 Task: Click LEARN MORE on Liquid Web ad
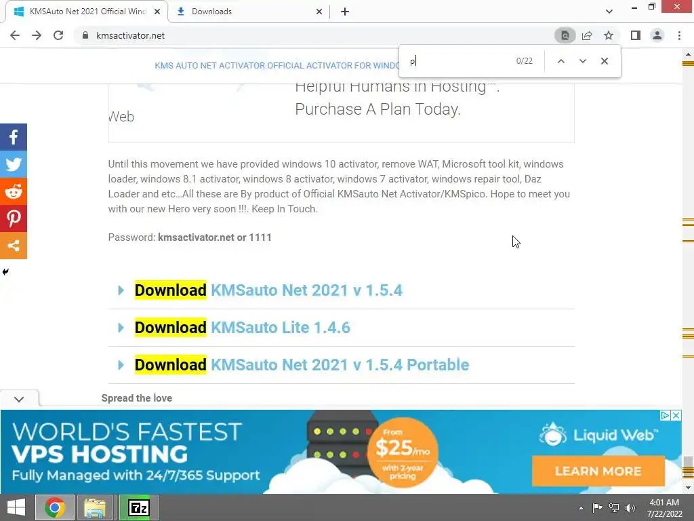click(x=598, y=471)
